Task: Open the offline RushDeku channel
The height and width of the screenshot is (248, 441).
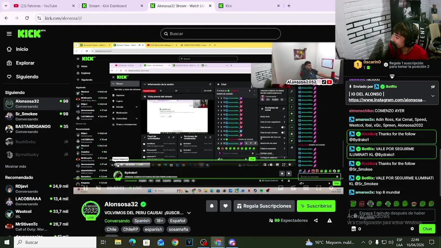Action: pyautogui.click(x=37, y=142)
